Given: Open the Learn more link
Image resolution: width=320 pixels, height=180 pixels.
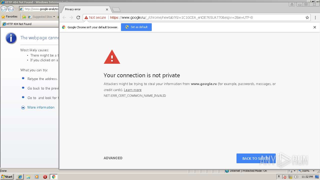Looking at the screenshot, I should [x=133, y=90].
